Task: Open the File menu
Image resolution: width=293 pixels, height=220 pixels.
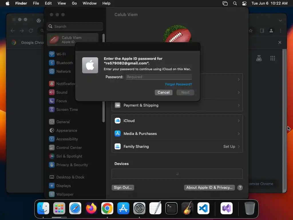Action: click(x=36, y=3)
